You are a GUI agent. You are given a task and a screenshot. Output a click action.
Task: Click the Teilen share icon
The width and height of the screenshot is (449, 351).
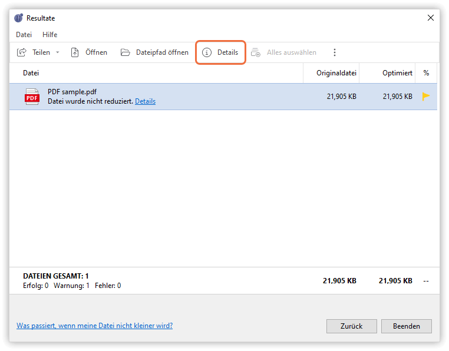[22, 52]
